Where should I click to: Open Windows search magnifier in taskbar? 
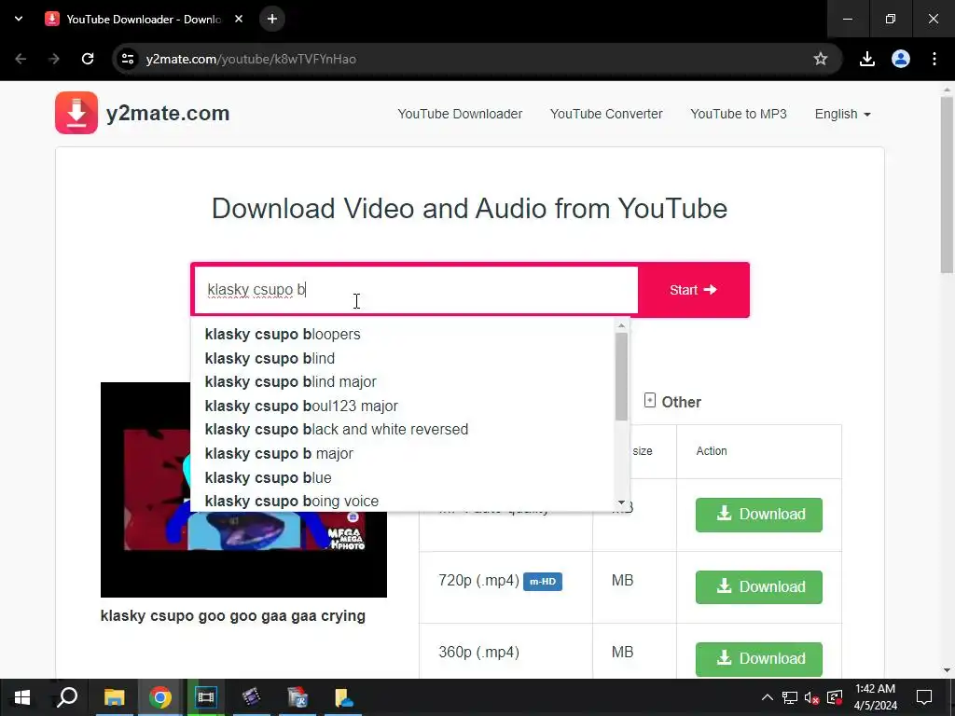pyautogui.click(x=67, y=697)
